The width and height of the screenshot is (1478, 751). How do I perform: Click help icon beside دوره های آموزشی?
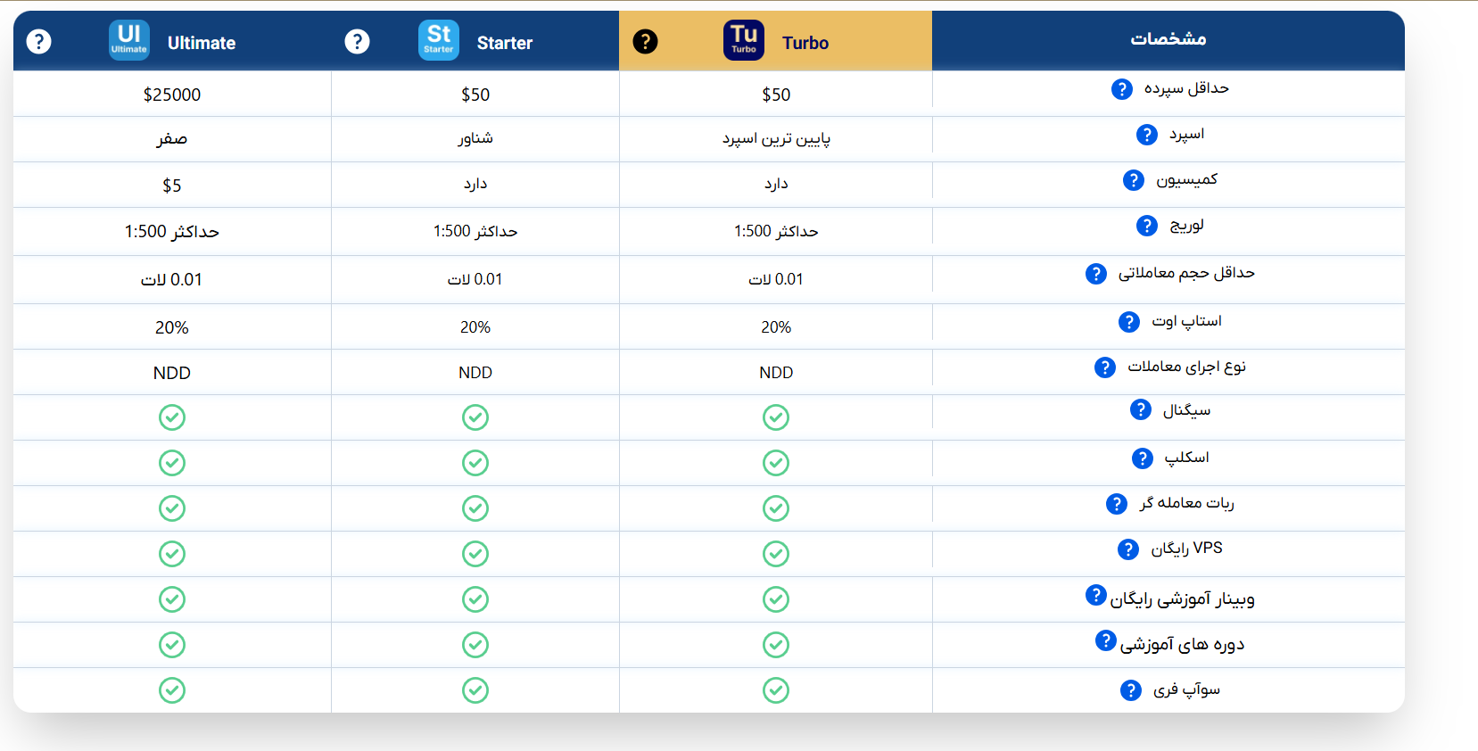click(x=1106, y=640)
